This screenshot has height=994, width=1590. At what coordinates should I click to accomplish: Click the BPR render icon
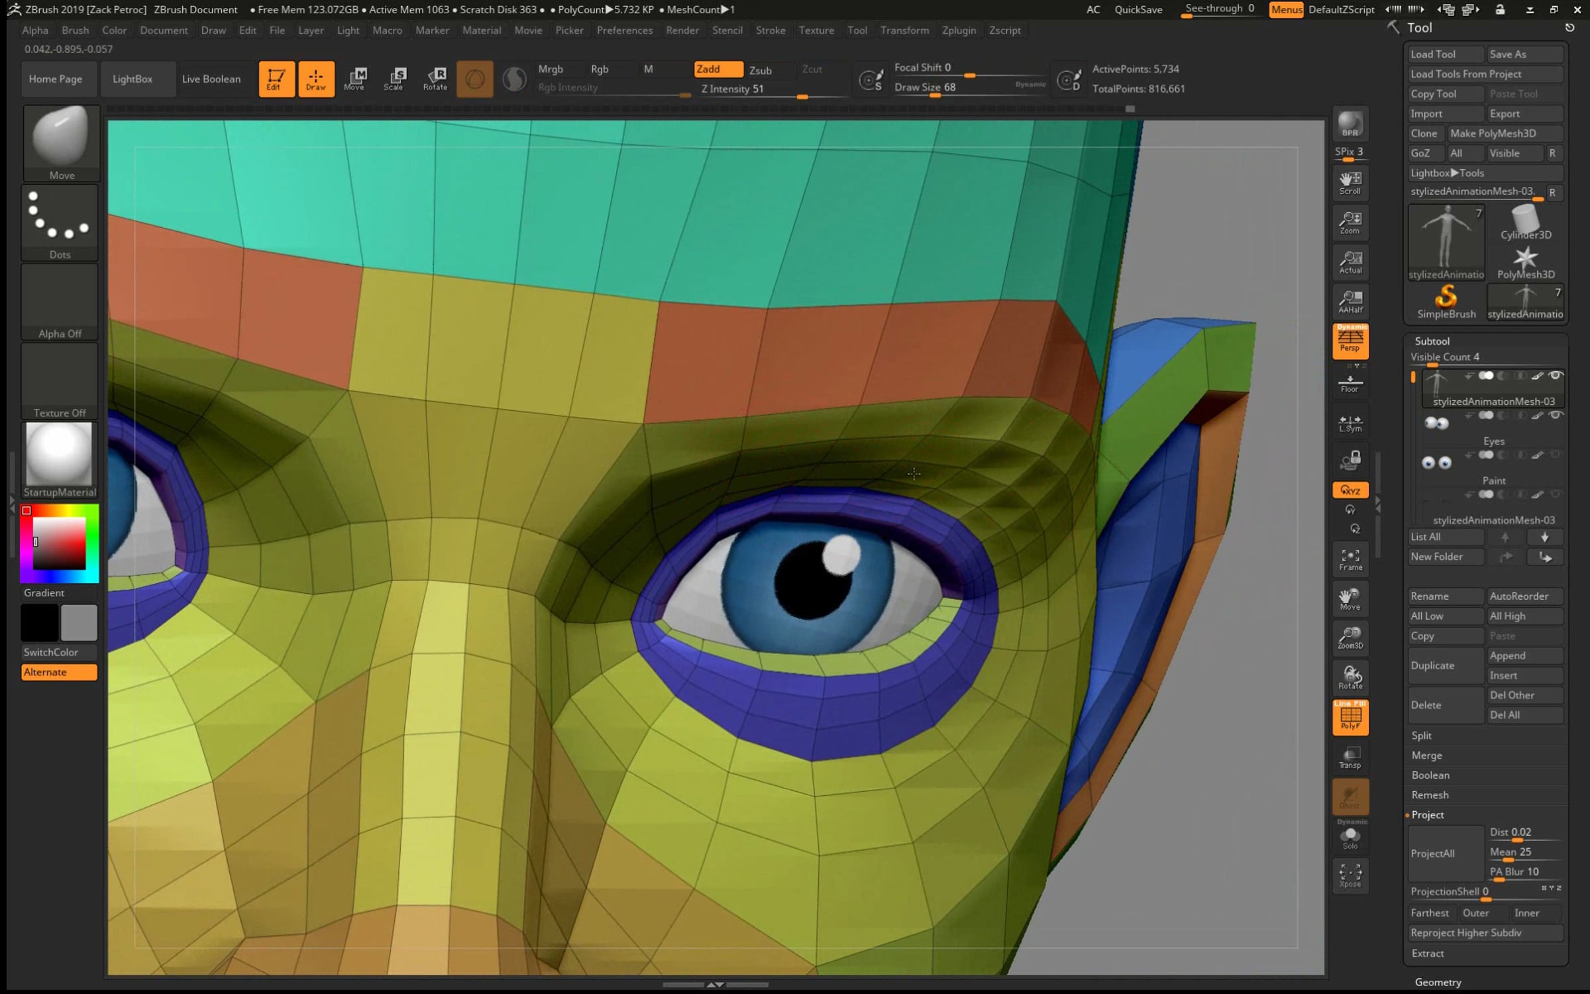[x=1350, y=124]
